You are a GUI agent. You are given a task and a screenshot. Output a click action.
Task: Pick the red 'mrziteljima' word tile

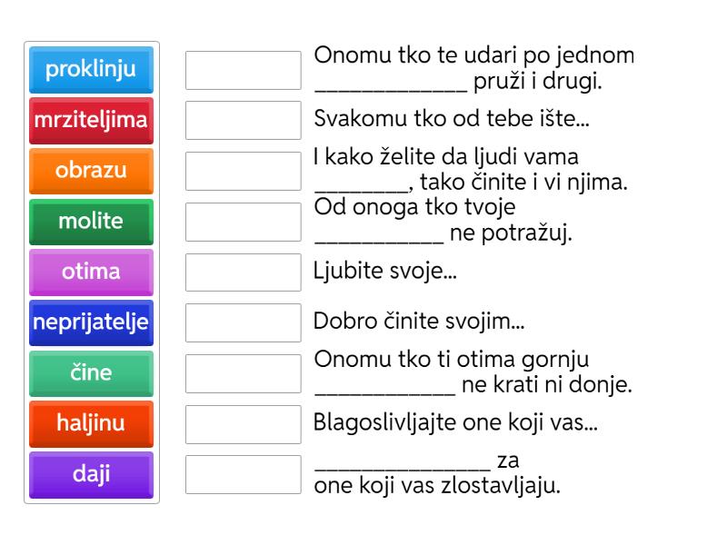click(91, 121)
